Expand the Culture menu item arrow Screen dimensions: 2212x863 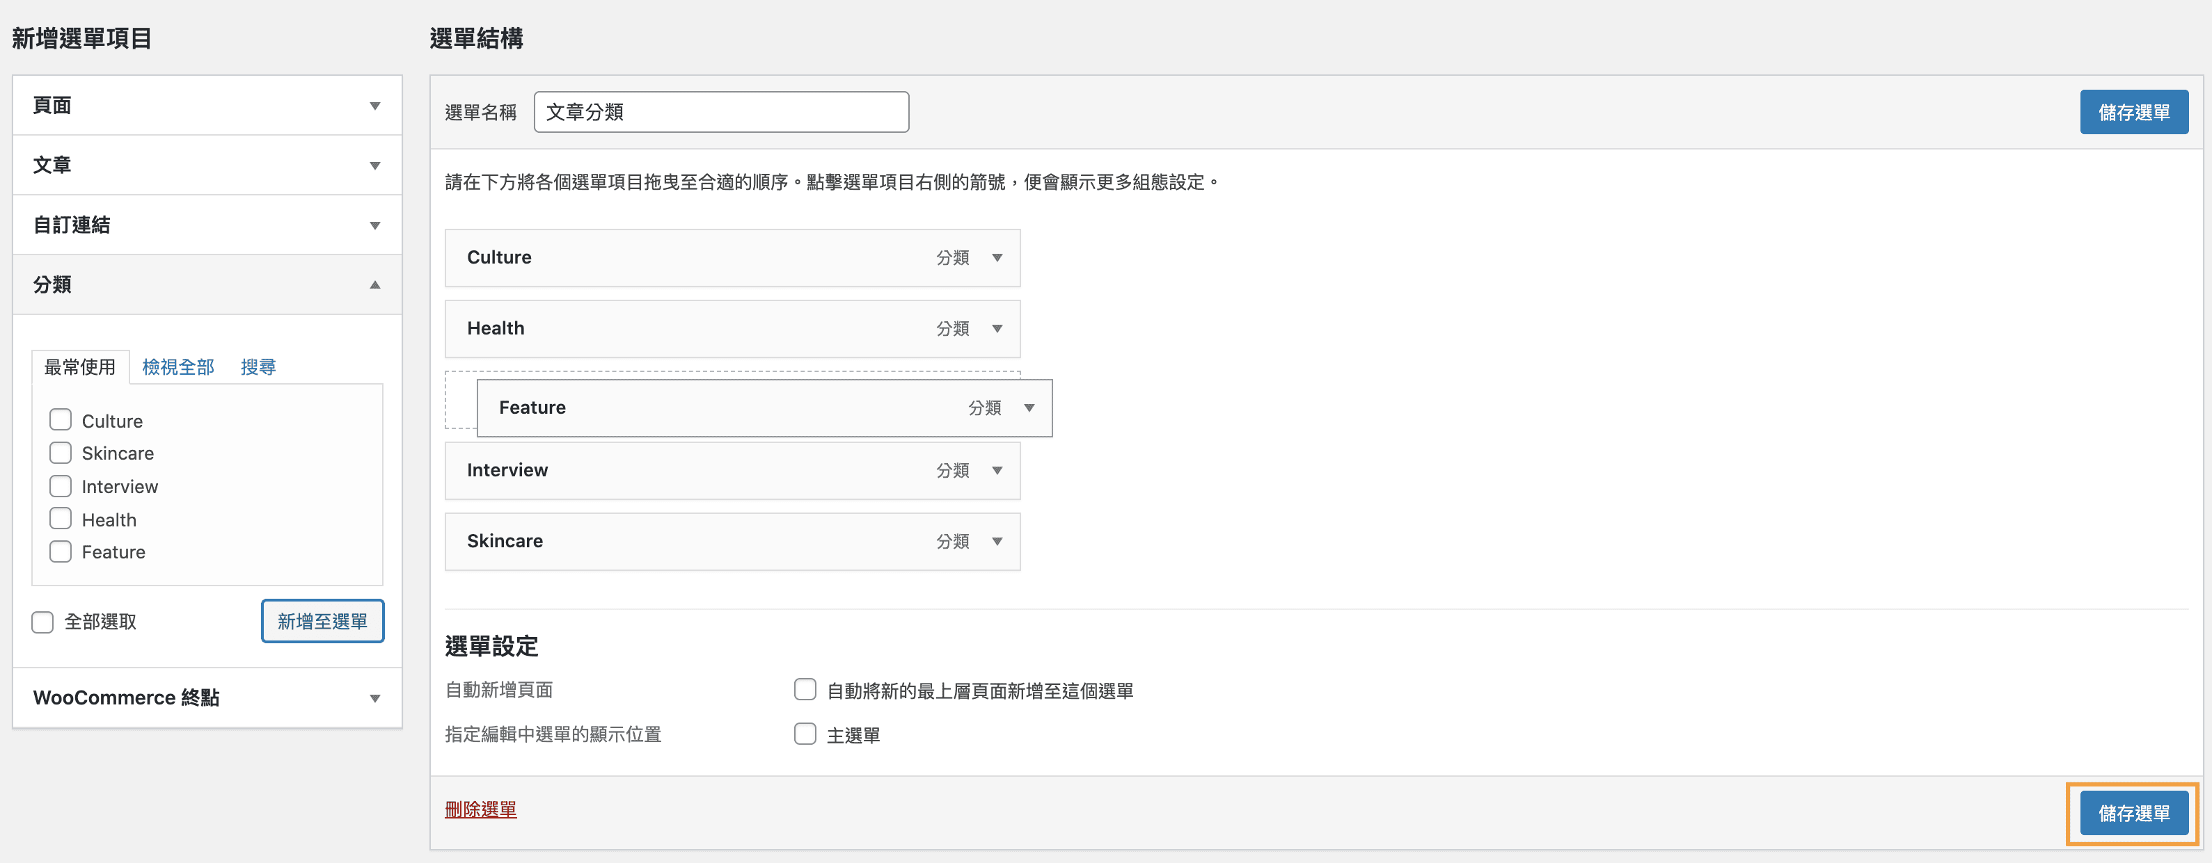click(x=997, y=257)
